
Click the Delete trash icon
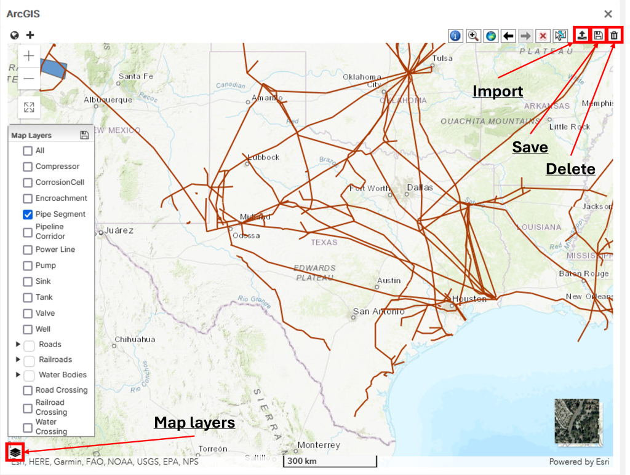(614, 36)
